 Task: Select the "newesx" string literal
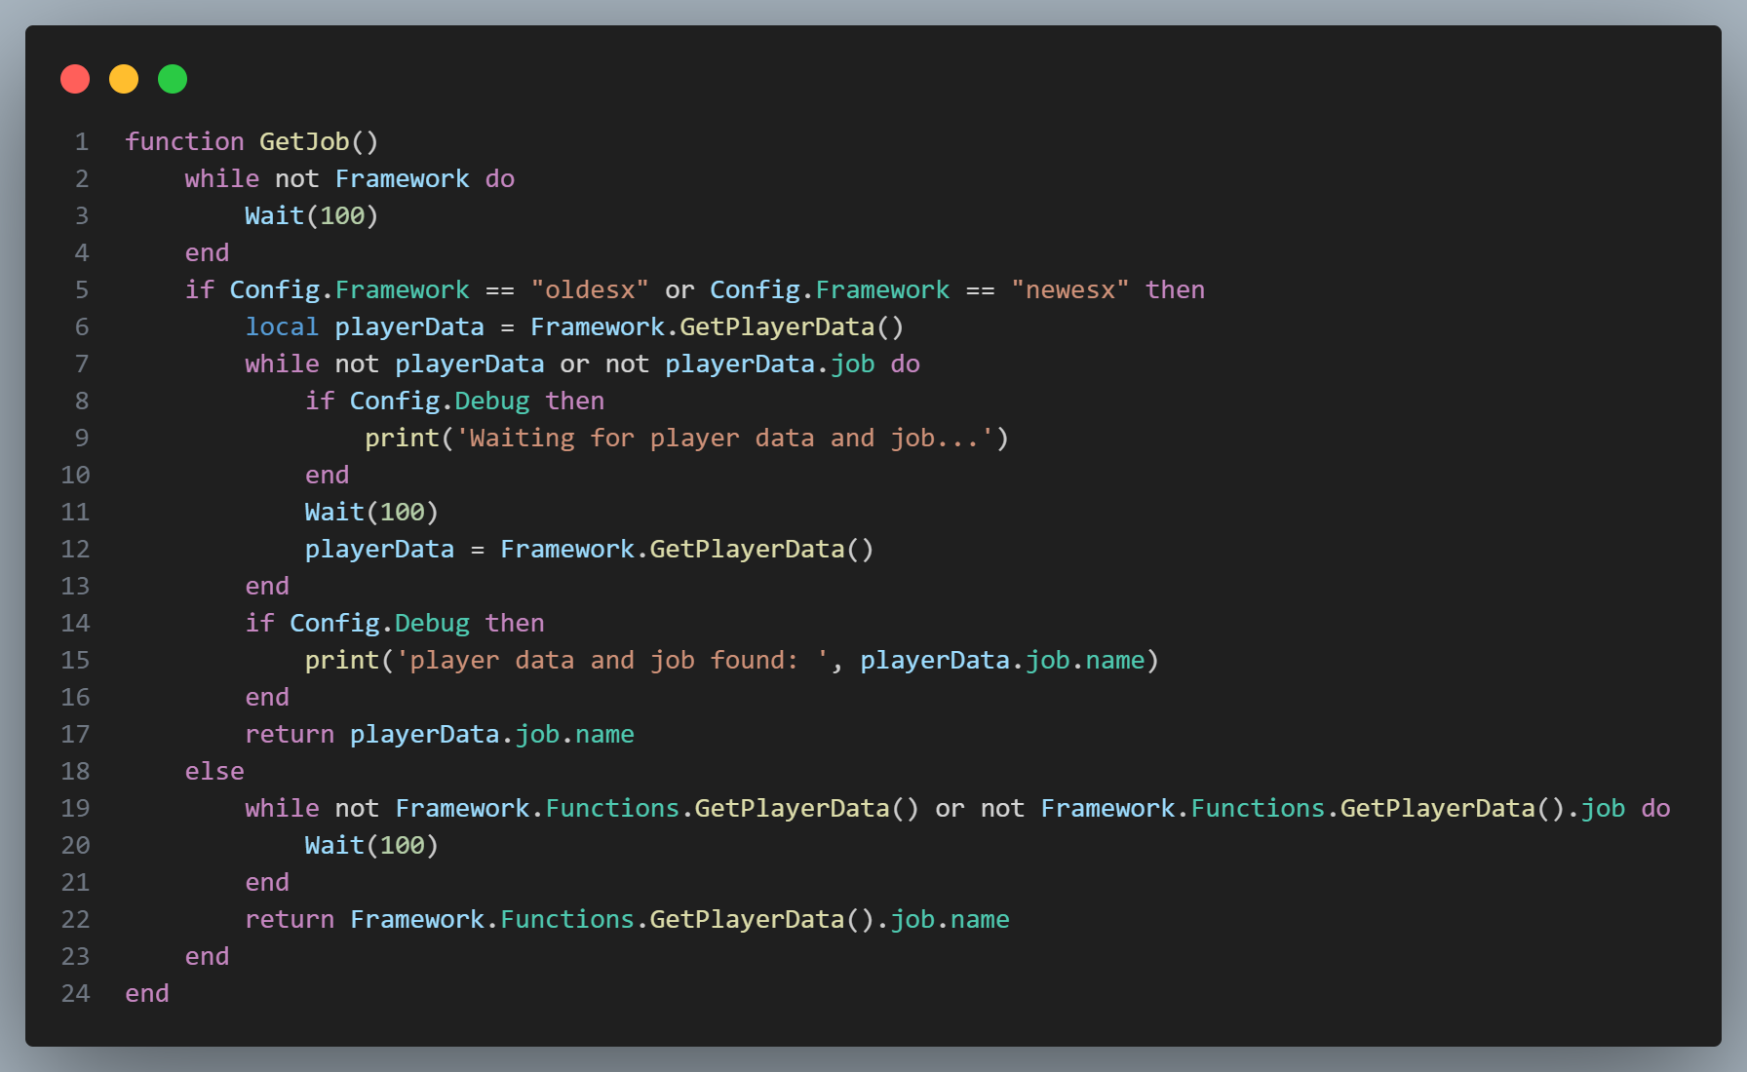coord(1069,290)
